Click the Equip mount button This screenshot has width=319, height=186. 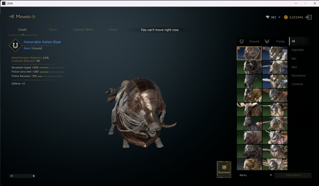pos(293,175)
